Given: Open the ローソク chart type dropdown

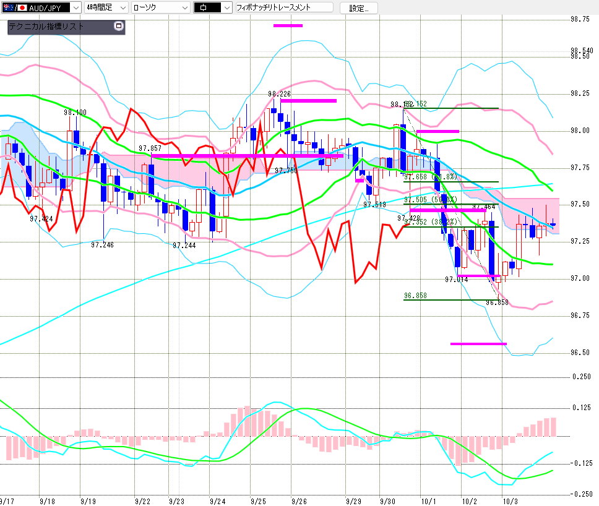Looking at the screenshot, I should point(184,7).
